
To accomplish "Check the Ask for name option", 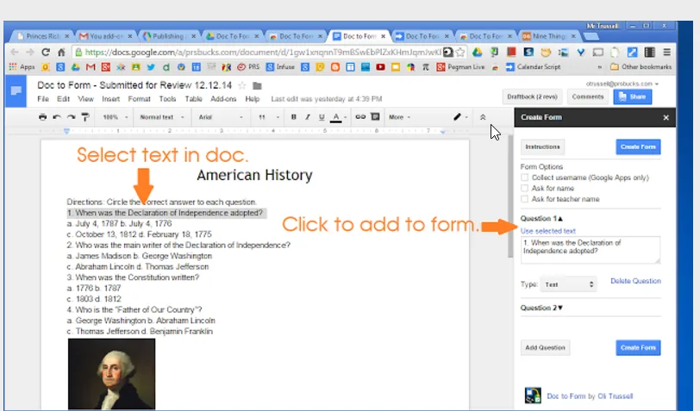I will 524,189.
